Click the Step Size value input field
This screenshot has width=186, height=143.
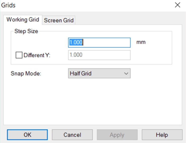(x=99, y=43)
